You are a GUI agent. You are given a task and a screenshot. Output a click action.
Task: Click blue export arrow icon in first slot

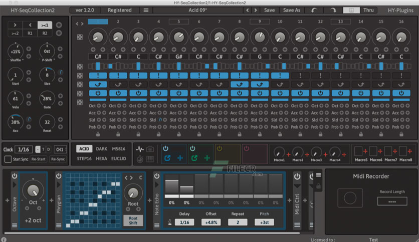coord(167,158)
